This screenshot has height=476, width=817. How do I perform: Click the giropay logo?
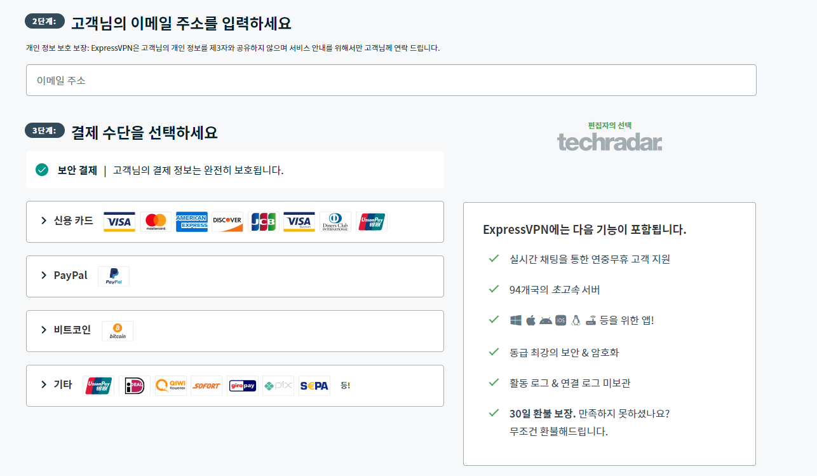pyautogui.click(x=243, y=386)
